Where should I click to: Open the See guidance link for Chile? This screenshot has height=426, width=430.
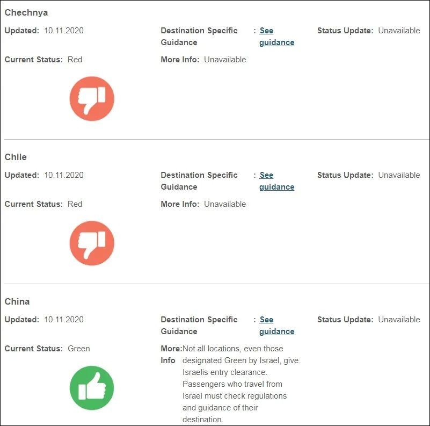[276, 181]
